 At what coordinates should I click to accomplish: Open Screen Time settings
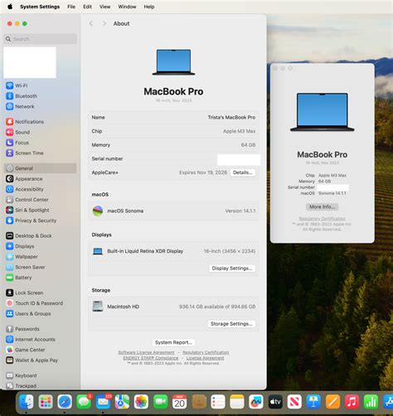click(25, 153)
